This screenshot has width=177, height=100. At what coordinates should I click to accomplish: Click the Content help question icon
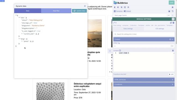tap(120, 51)
